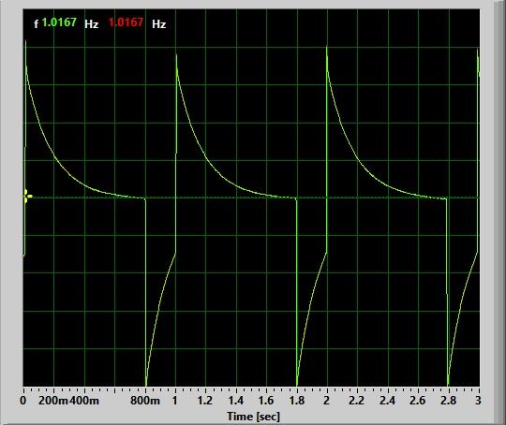This screenshot has height=425, width=506.
Task: Click the 1.2 tick label
Action: click(205, 401)
